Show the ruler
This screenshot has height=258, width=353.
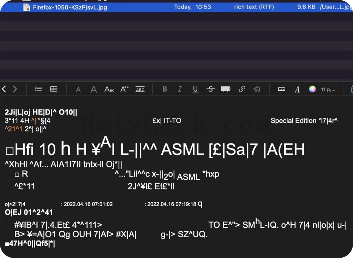point(281,89)
